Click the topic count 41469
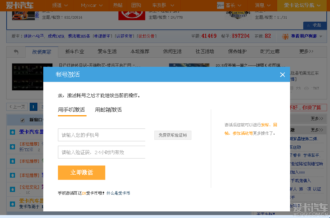This screenshot has width=330, height=218. (x=209, y=36)
